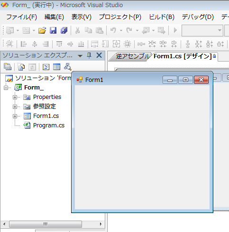The image size is (229, 232).
Task: Close the Solution Explorer panel
Action: pos(99,55)
